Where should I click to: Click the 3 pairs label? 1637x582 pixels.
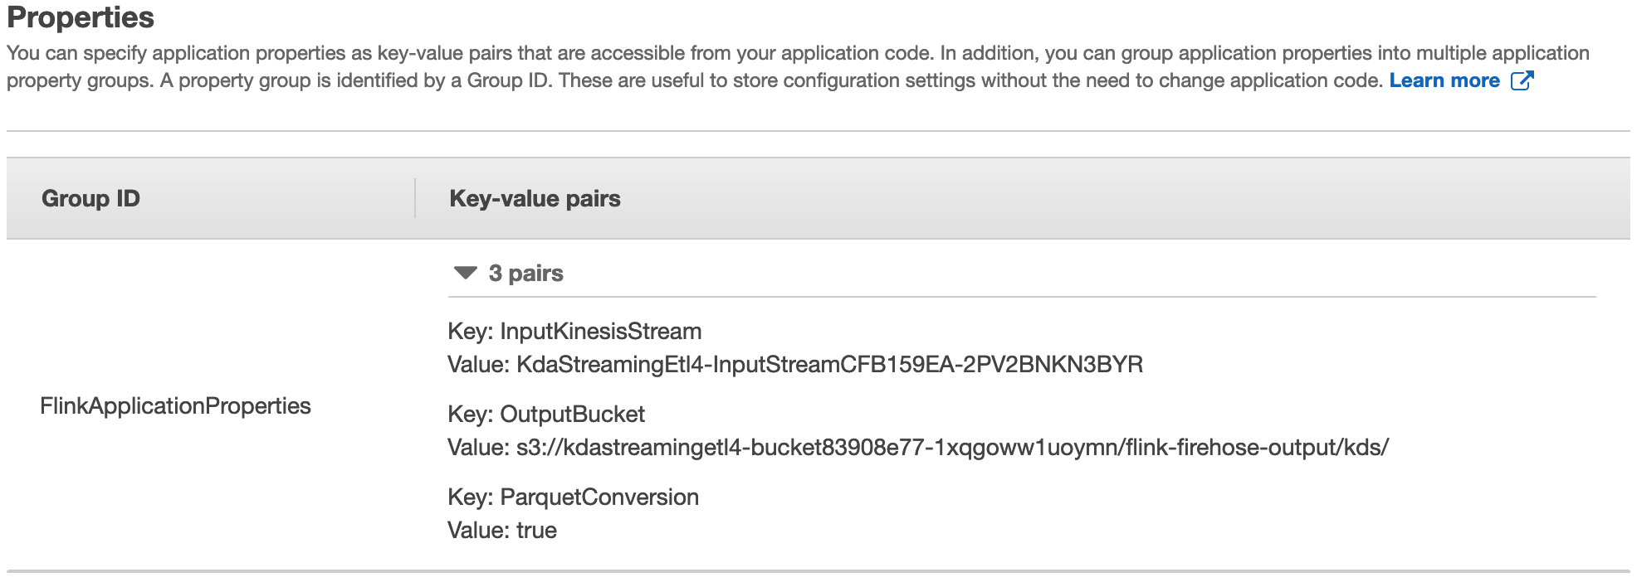click(x=525, y=273)
